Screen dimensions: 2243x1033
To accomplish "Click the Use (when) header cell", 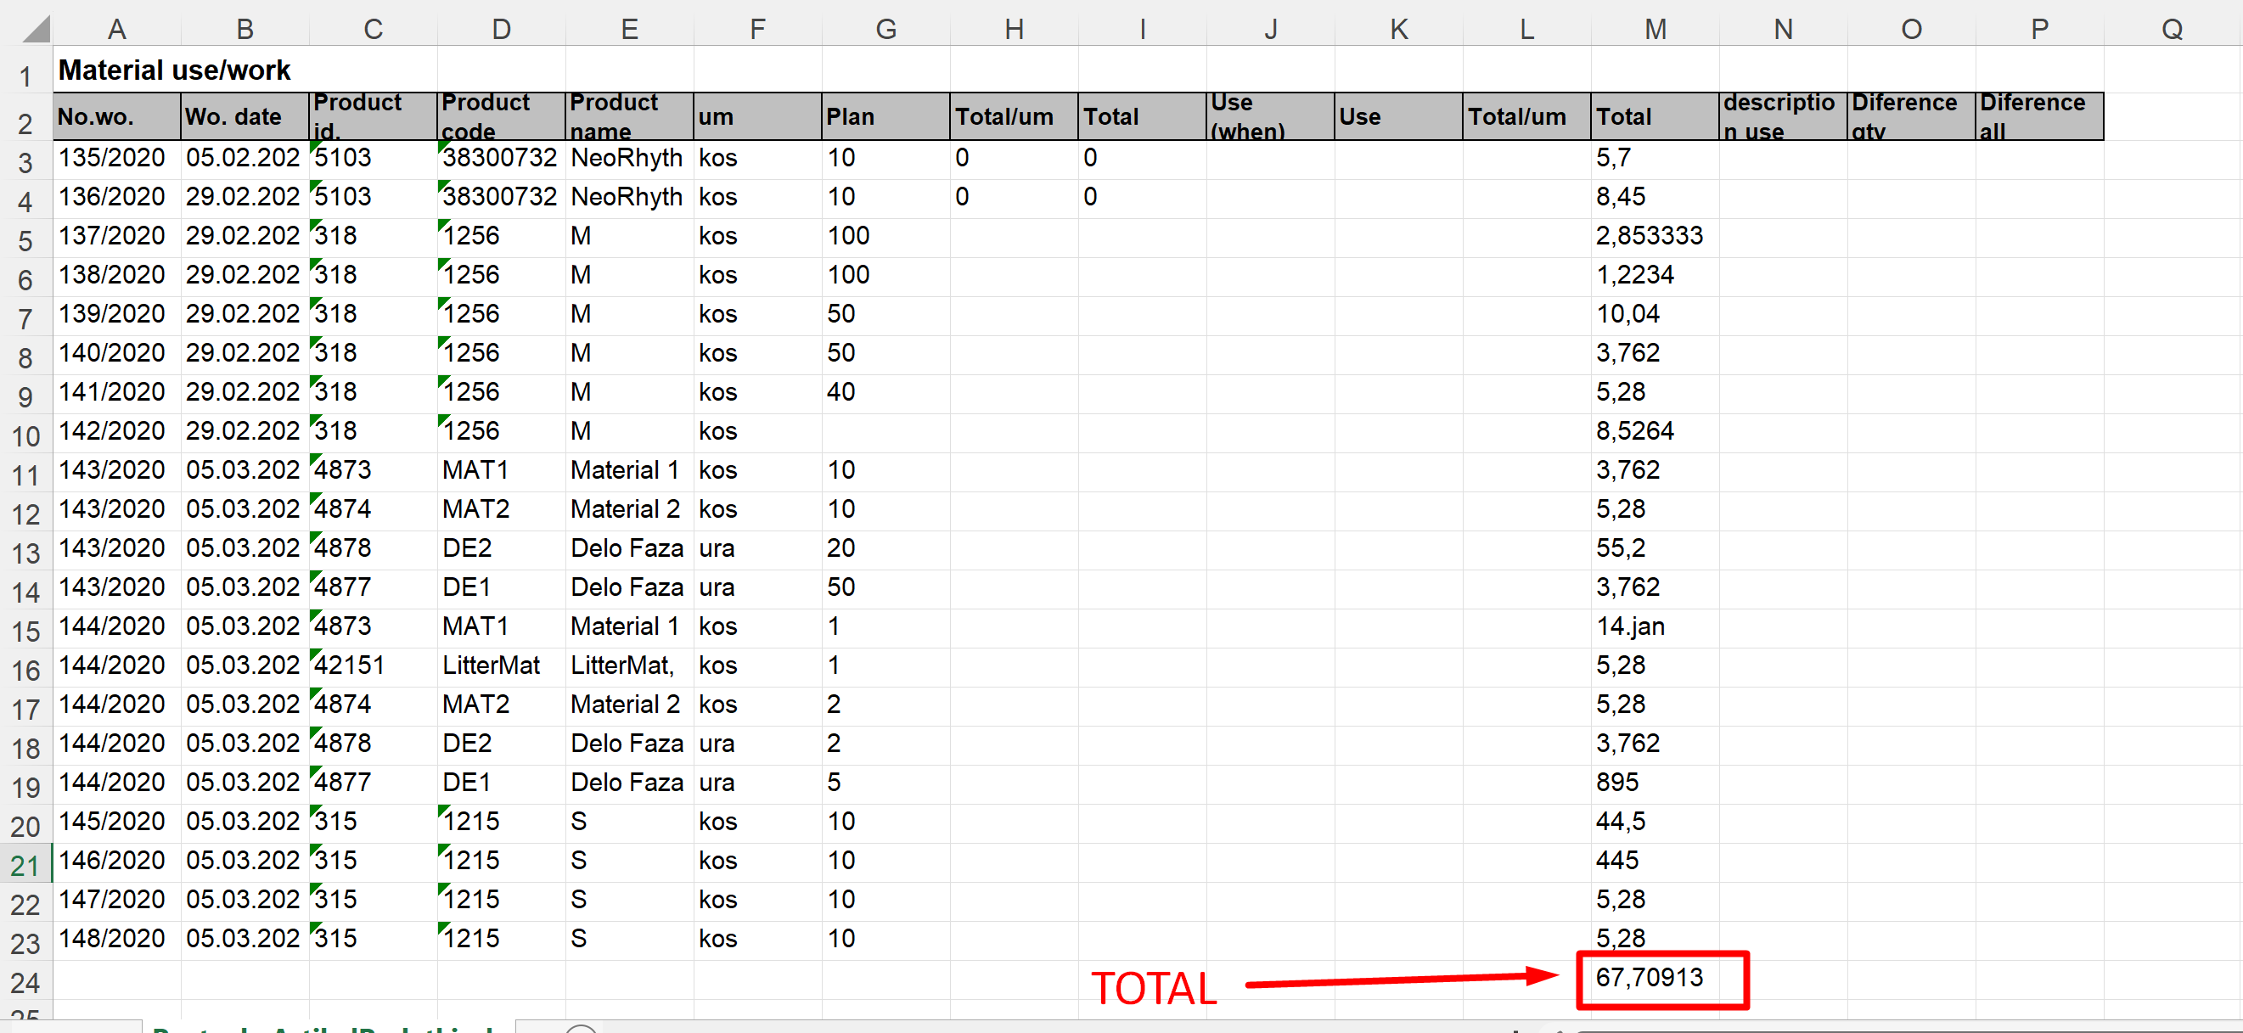I will 1268,116.
